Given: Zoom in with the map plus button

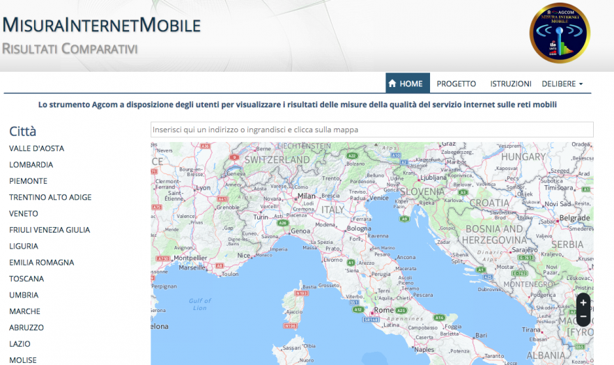Looking at the screenshot, I should [x=583, y=302].
